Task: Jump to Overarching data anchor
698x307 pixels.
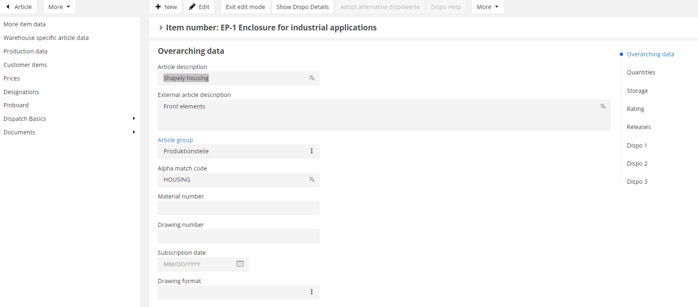Action: click(650, 54)
